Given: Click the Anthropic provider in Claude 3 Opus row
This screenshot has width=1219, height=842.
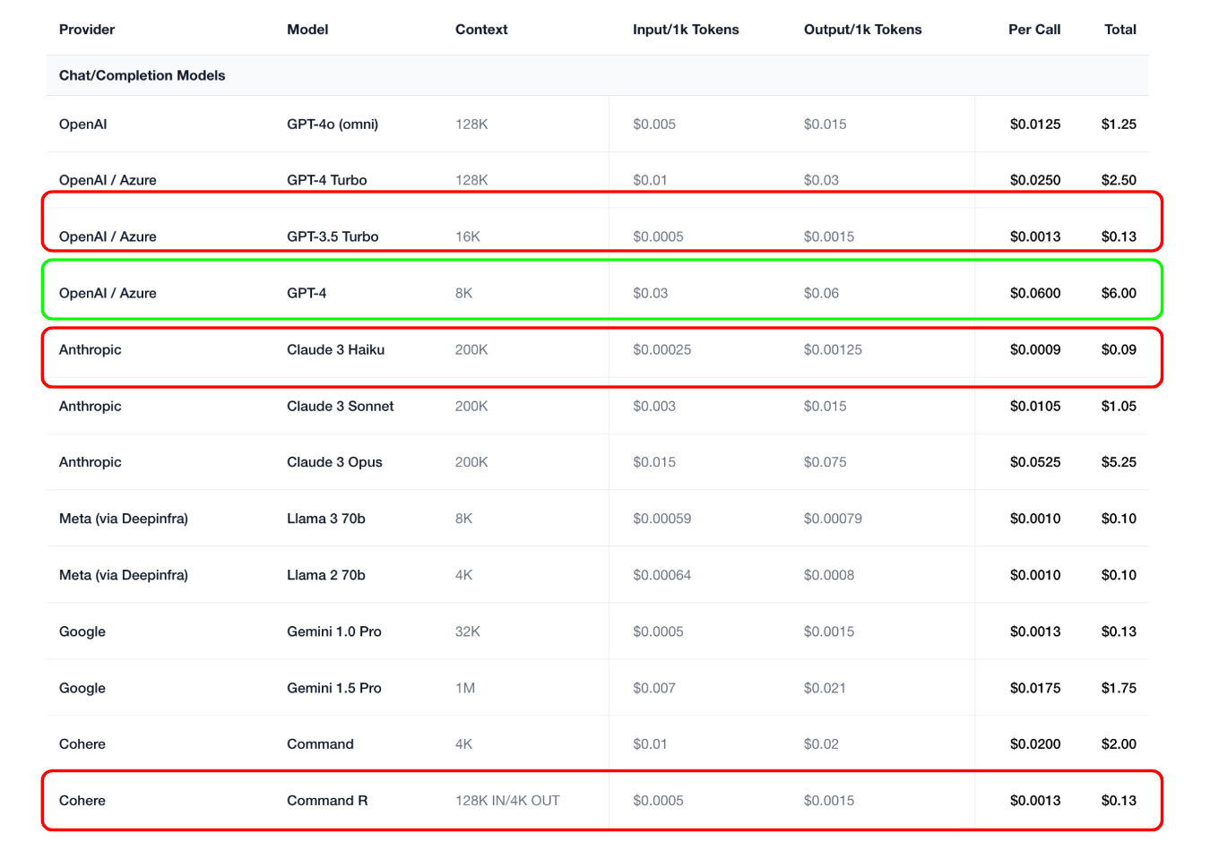Looking at the screenshot, I should coord(91,462).
